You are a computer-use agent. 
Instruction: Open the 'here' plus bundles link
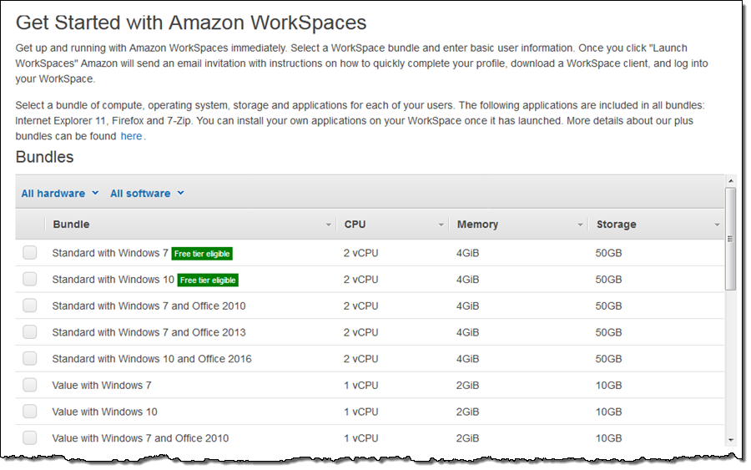coord(131,136)
